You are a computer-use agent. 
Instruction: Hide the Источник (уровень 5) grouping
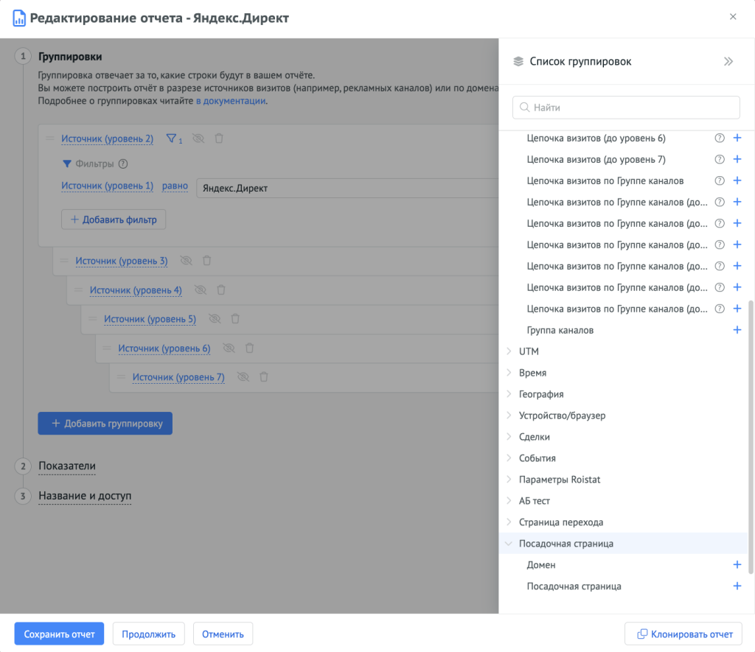tap(215, 319)
